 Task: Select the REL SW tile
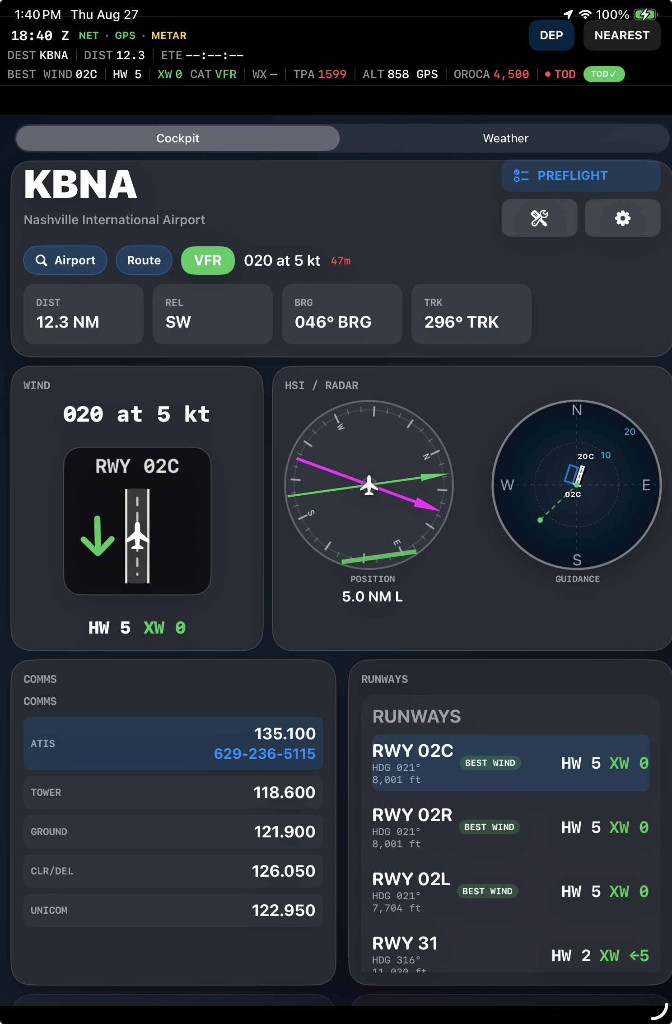pos(213,314)
